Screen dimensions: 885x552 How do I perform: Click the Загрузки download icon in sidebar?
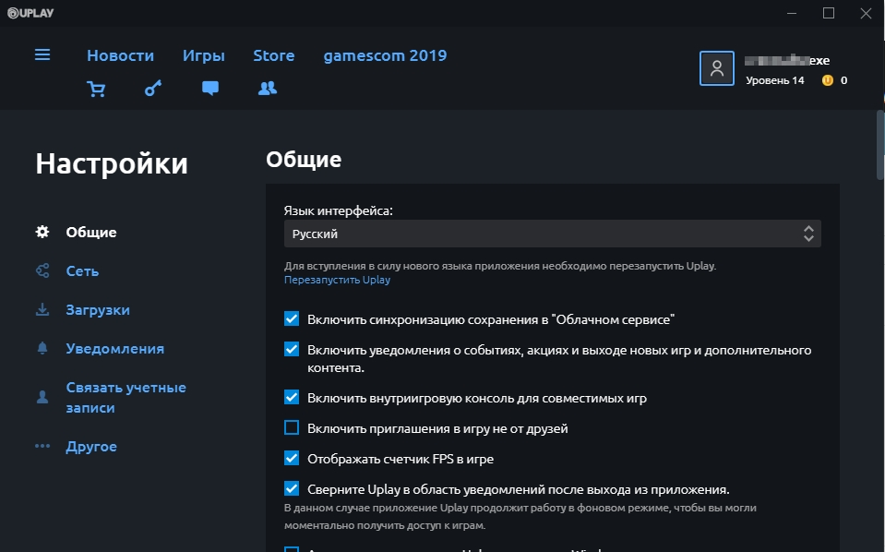pyautogui.click(x=42, y=310)
